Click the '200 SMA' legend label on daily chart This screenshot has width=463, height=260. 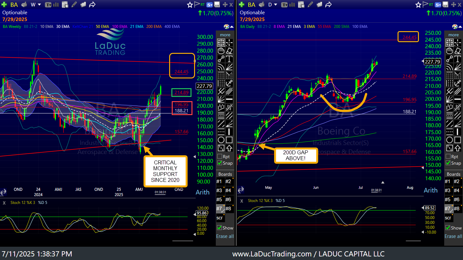(x=341, y=27)
